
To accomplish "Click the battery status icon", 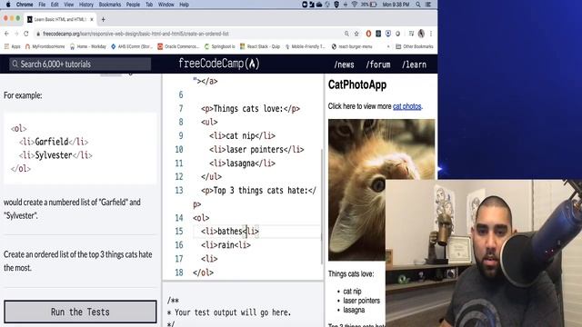I will point(373,5).
